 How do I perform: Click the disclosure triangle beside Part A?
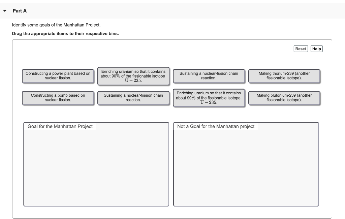[x=4, y=10]
